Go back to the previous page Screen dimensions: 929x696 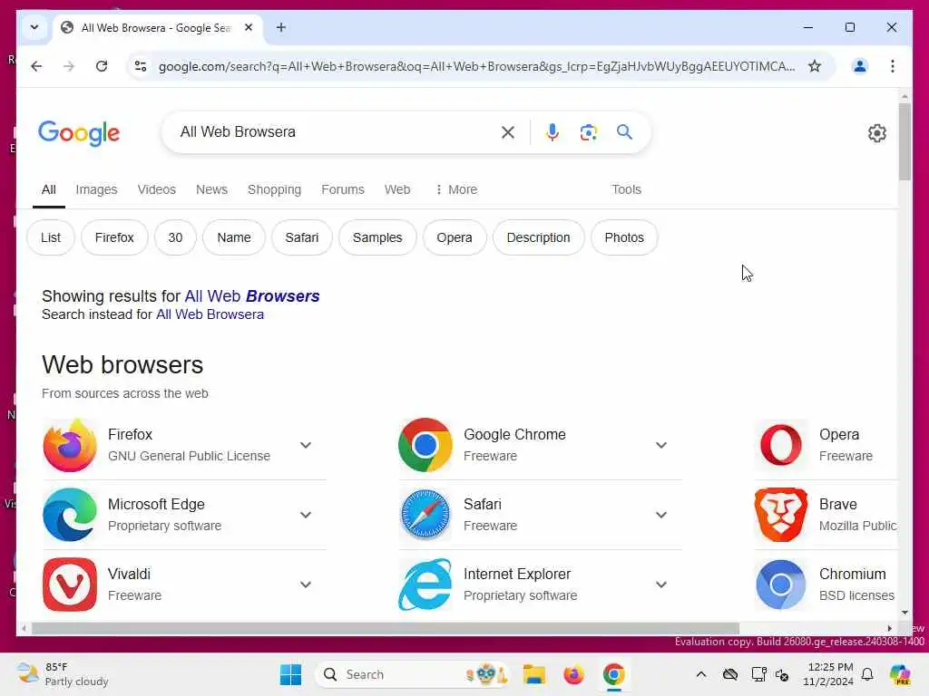(36, 66)
